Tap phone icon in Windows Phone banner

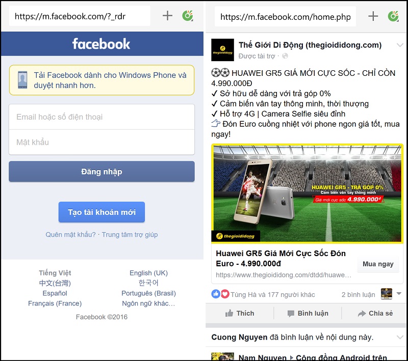pos(22,80)
